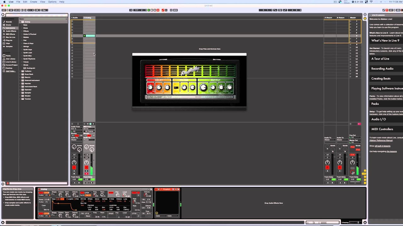Select the 1 Audio track header
403x226 pixels.
point(77,18)
